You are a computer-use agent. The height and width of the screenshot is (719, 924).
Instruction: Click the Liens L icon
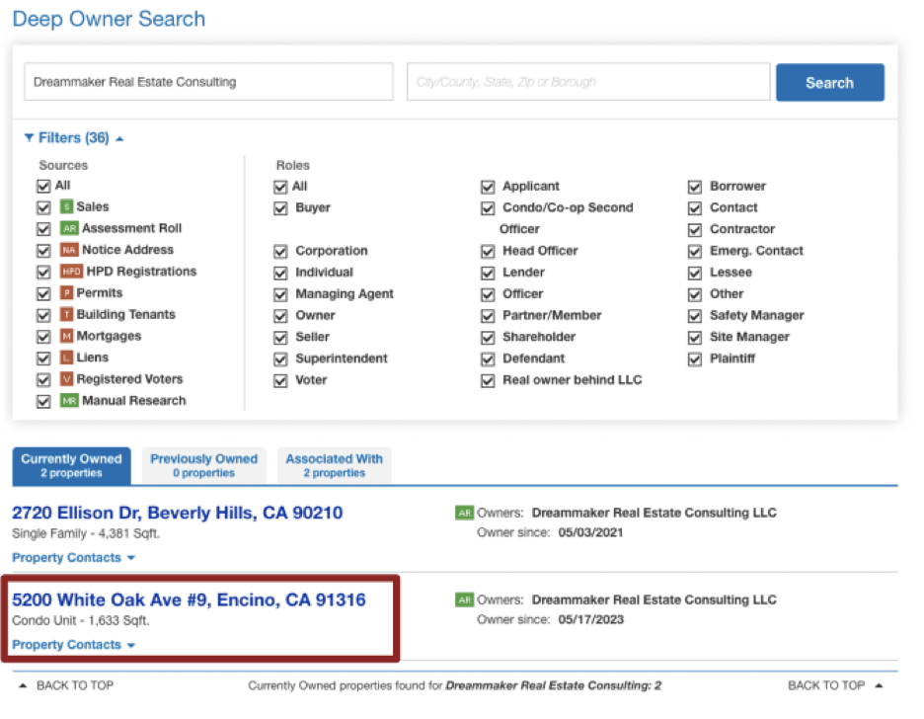(66, 358)
